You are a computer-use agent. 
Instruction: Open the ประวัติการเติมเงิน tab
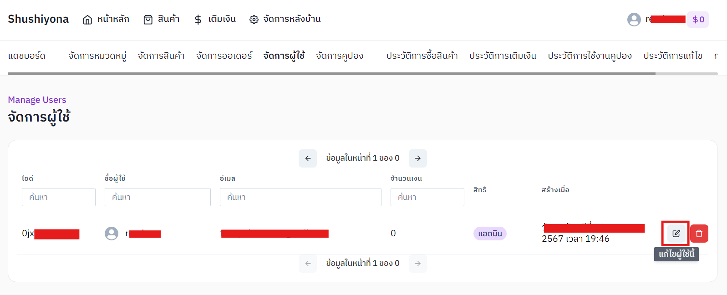(503, 56)
